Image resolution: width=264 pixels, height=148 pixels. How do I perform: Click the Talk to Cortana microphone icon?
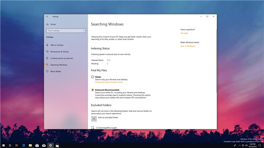click(x=47, y=45)
